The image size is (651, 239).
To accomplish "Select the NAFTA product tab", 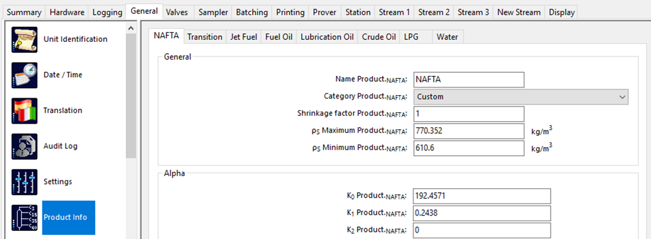I will pyautogui.click(x=166, y=36).
